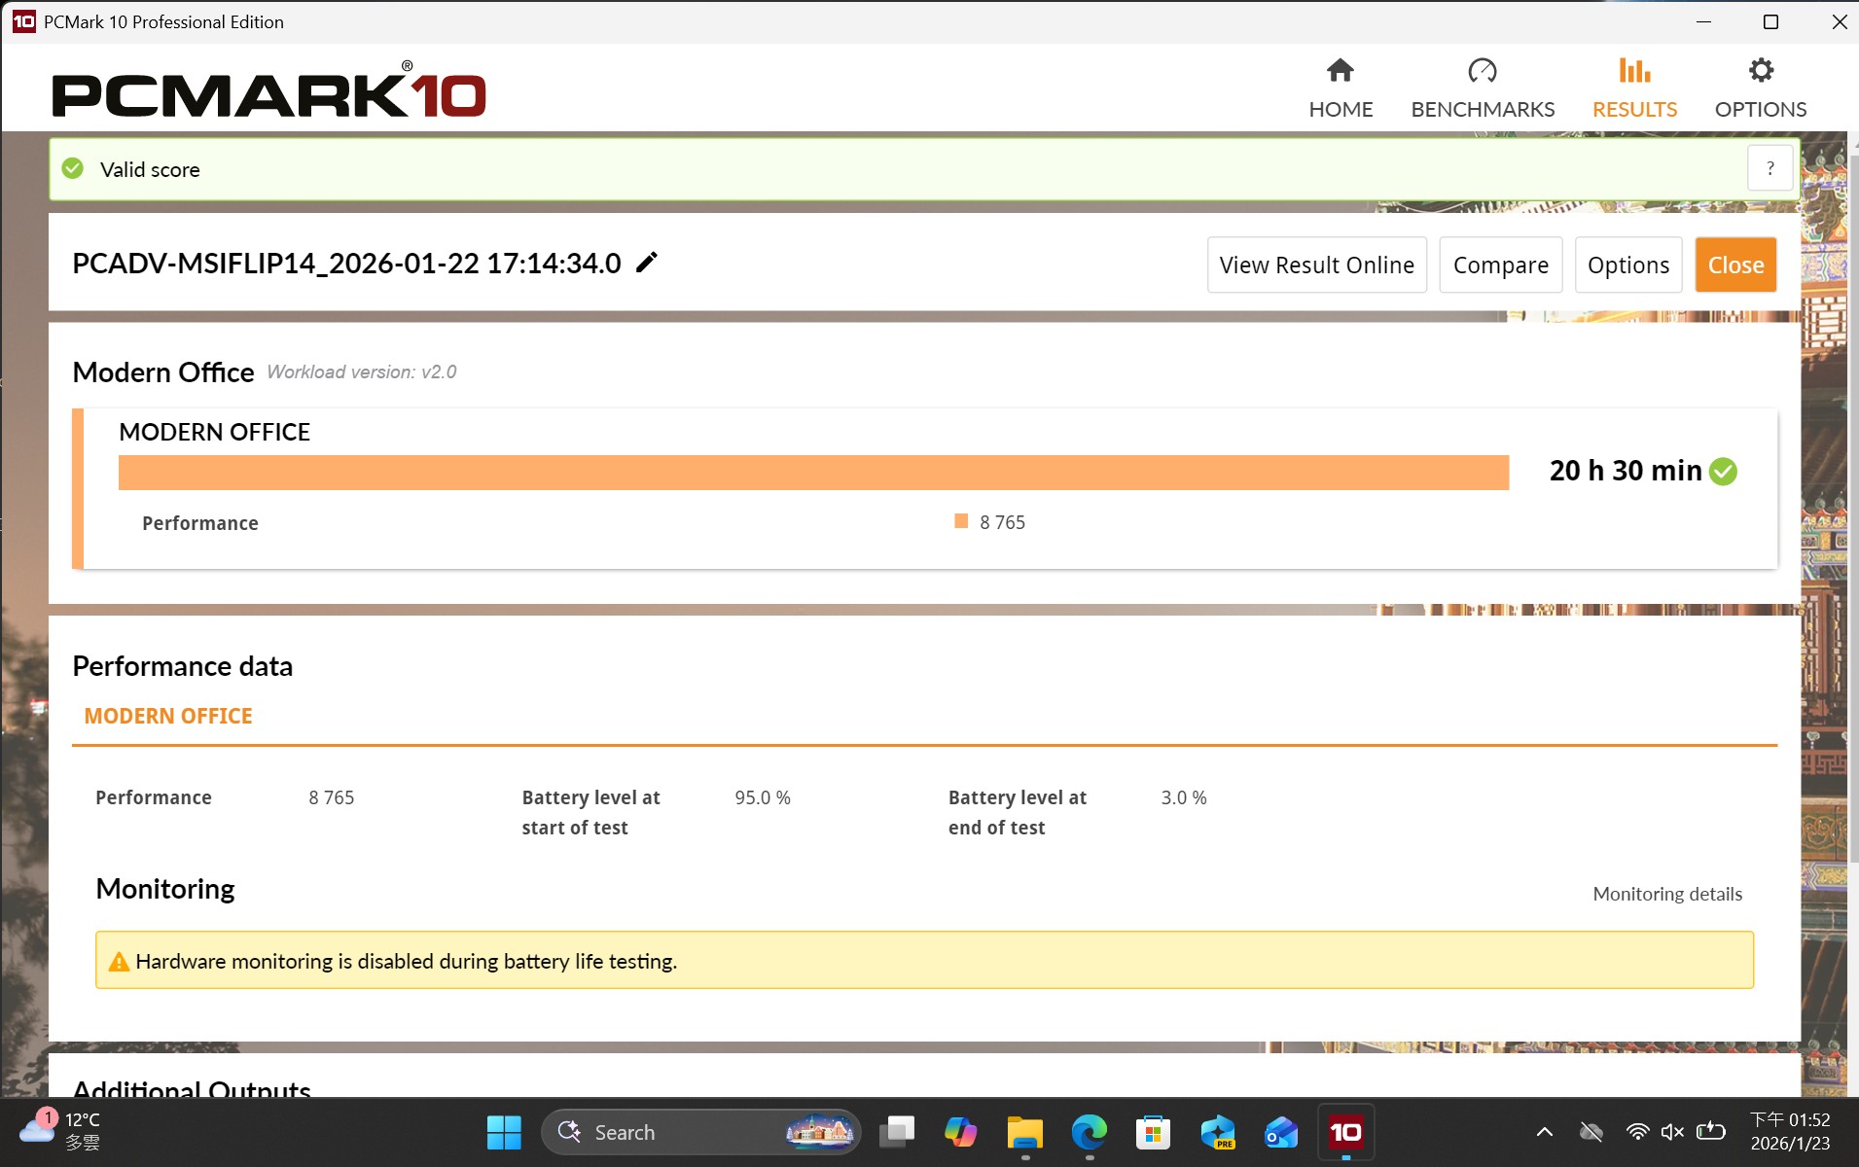The width and height of the screenshot is (1859, 1167).
Task: Click the orange Modern Office score bar
Action: [813, 473]
